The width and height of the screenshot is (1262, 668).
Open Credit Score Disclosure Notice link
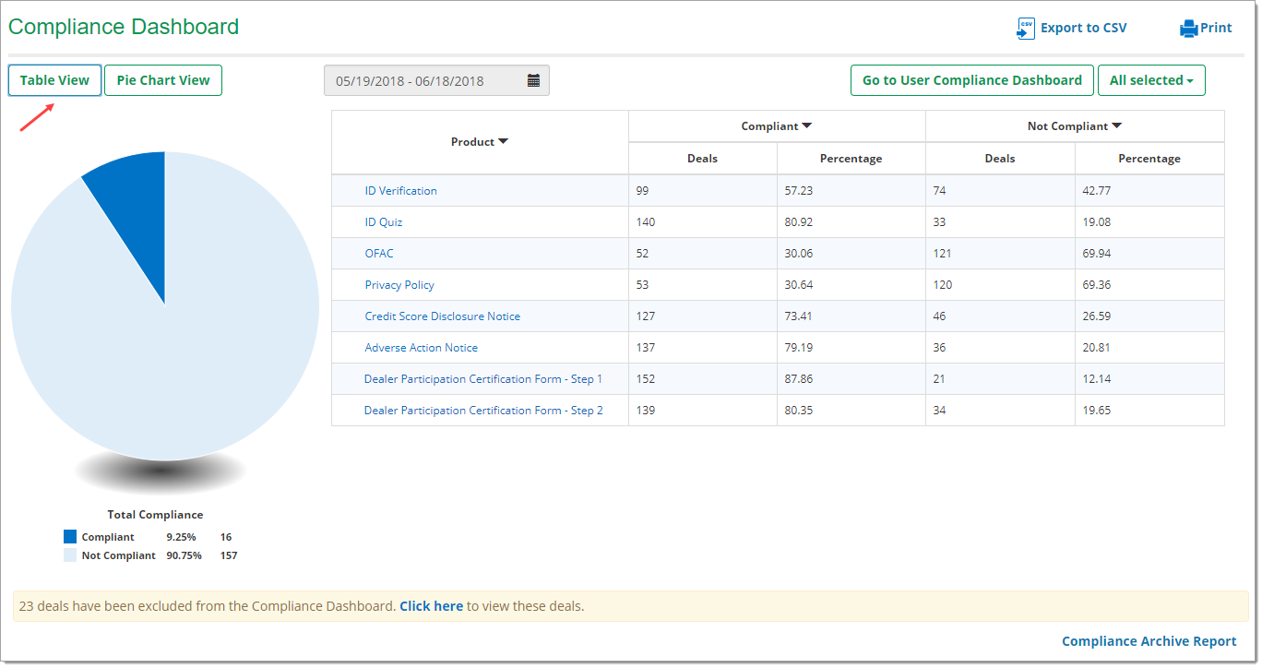pyautogui.click(x=442, y=316)
